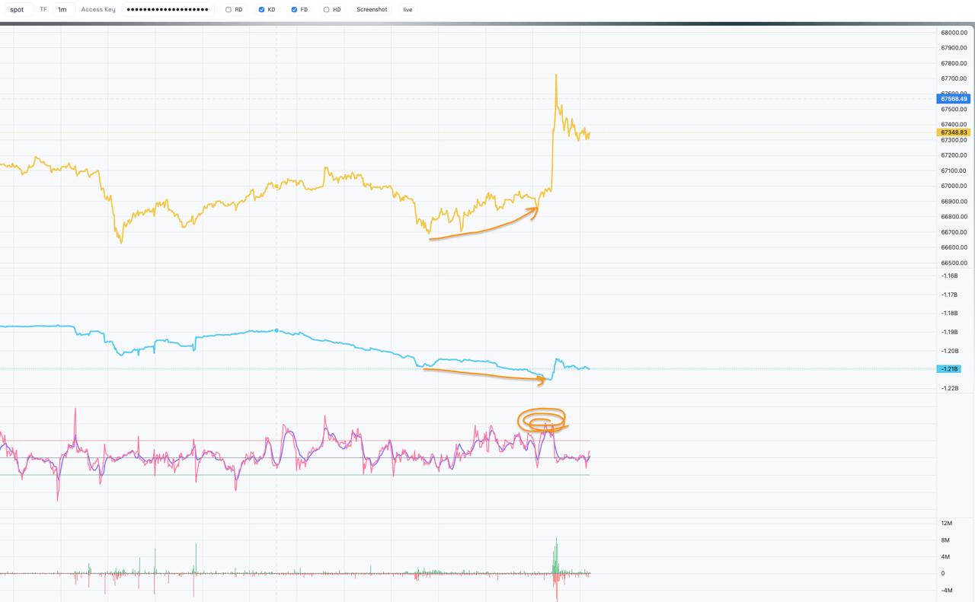Click the cyan -1.21B value tag

point(949,369)
